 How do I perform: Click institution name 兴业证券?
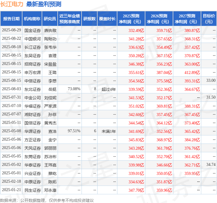pyautogui.click(x=33, y=173)
